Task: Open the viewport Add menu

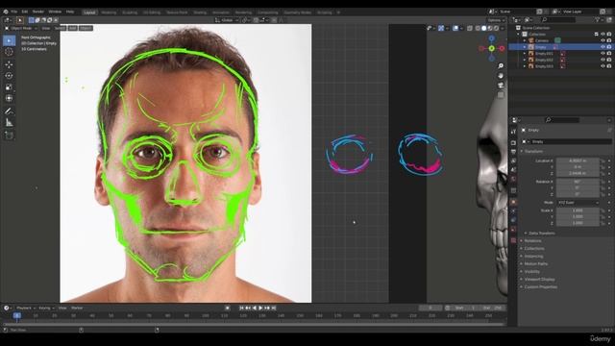Action: point(73,28)
